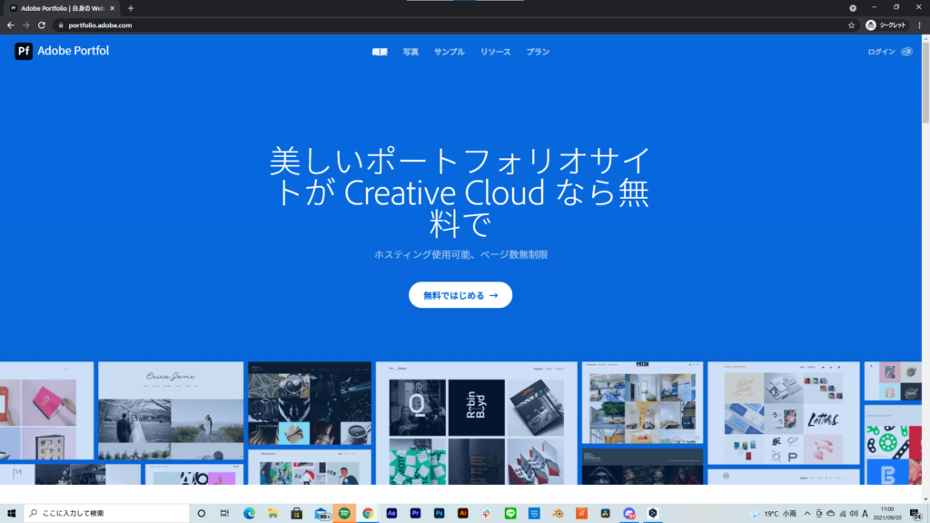Open the リソース navigation tab
Screen dimensions: 930x523
pyautogui.click(x=495, y=52)
